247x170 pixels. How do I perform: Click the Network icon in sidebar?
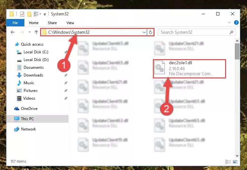[x=16, y=129]
